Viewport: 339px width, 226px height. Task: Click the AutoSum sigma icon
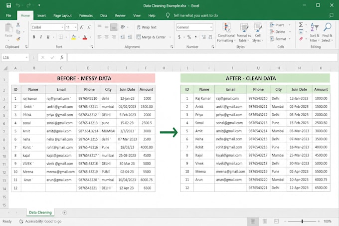coord(301,24)
